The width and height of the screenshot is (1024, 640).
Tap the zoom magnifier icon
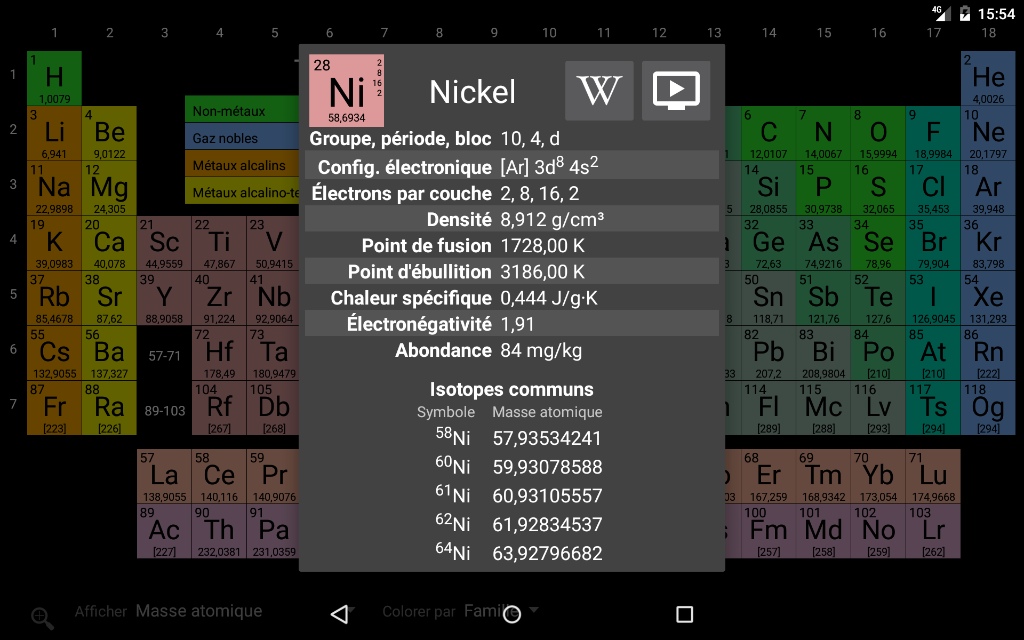click(42, 618)
